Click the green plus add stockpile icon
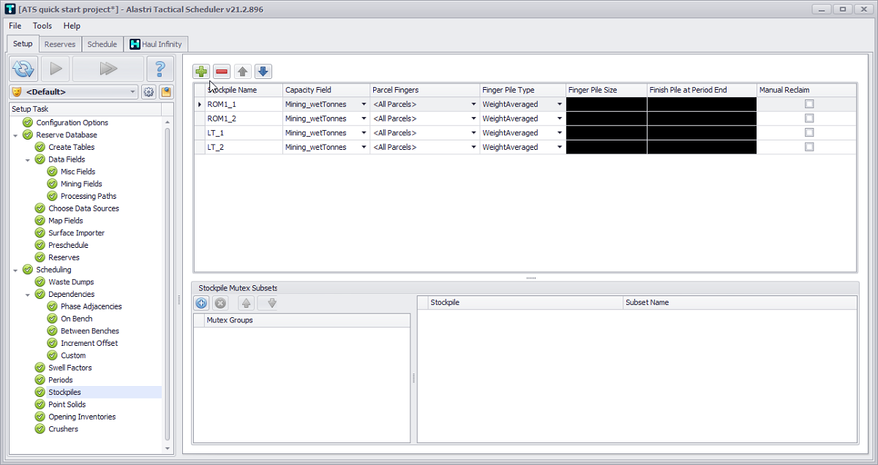 click(x=201, y=72)
